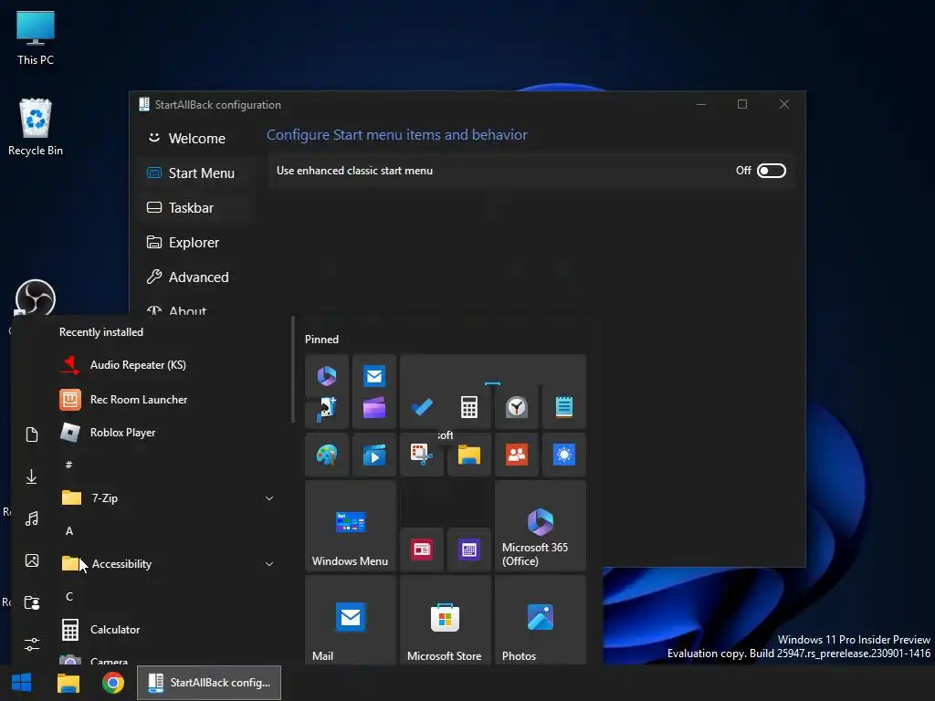Open Music folder from the start menu rail
Screen dimensions: 935x701
[x=32, y=518]
